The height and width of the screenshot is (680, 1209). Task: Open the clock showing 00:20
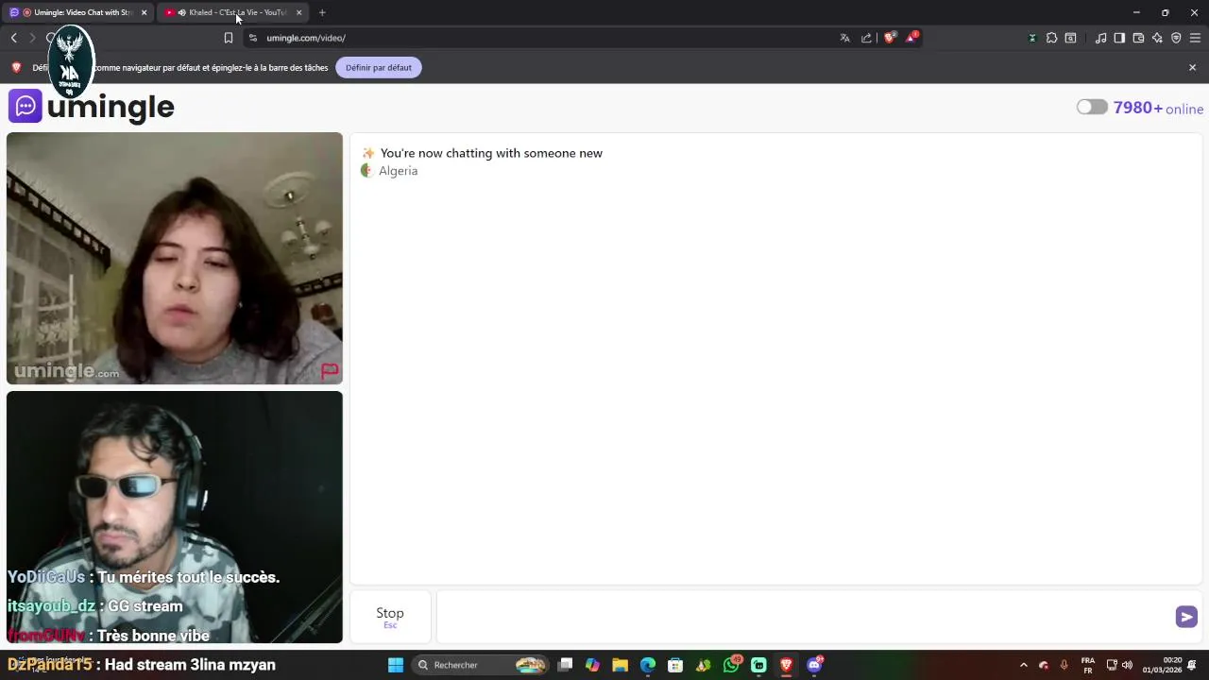pyautogui.click(x=1162, y=665)
